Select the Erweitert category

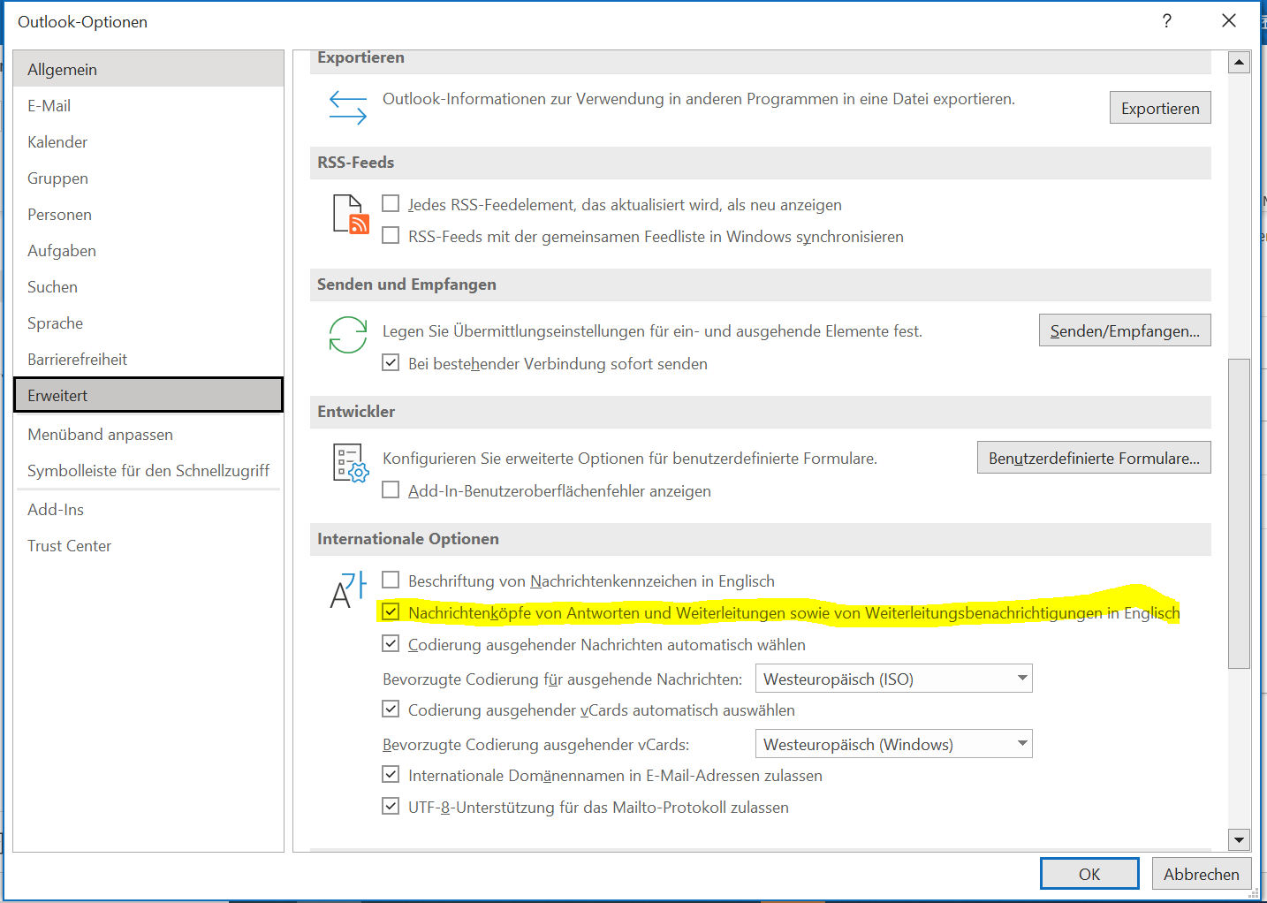pos(148,395)
